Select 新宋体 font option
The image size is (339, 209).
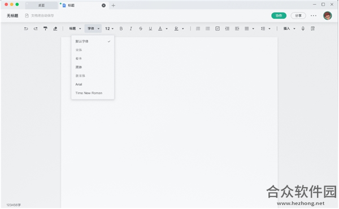point(93,76)
